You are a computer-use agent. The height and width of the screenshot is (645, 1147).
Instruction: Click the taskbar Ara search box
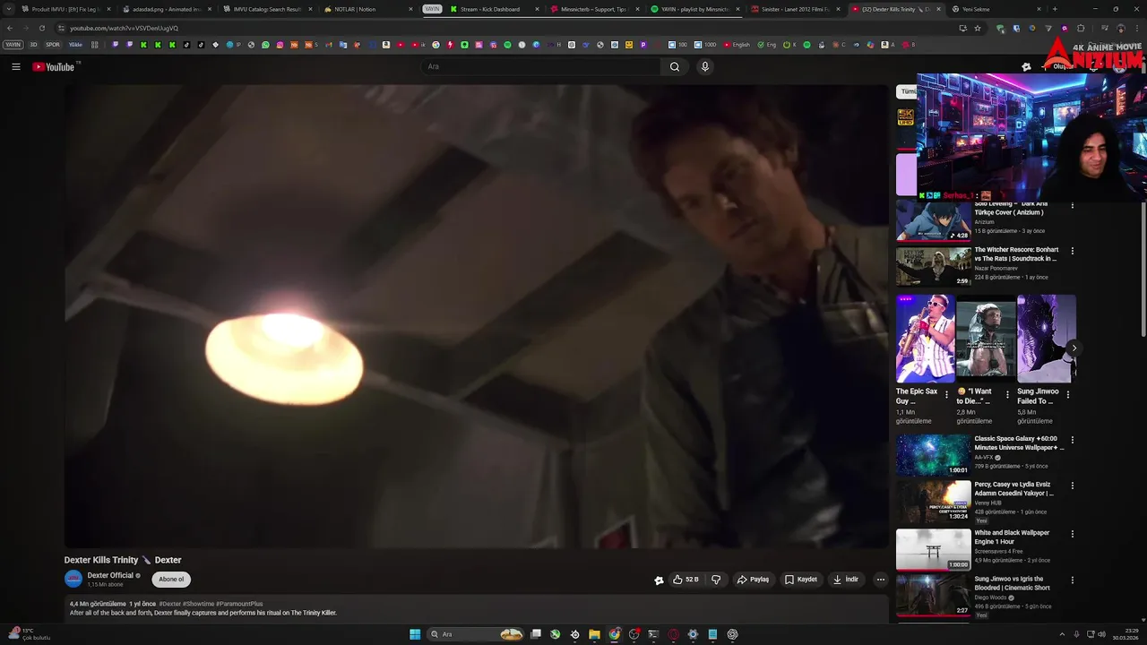(x=476, y=634)
